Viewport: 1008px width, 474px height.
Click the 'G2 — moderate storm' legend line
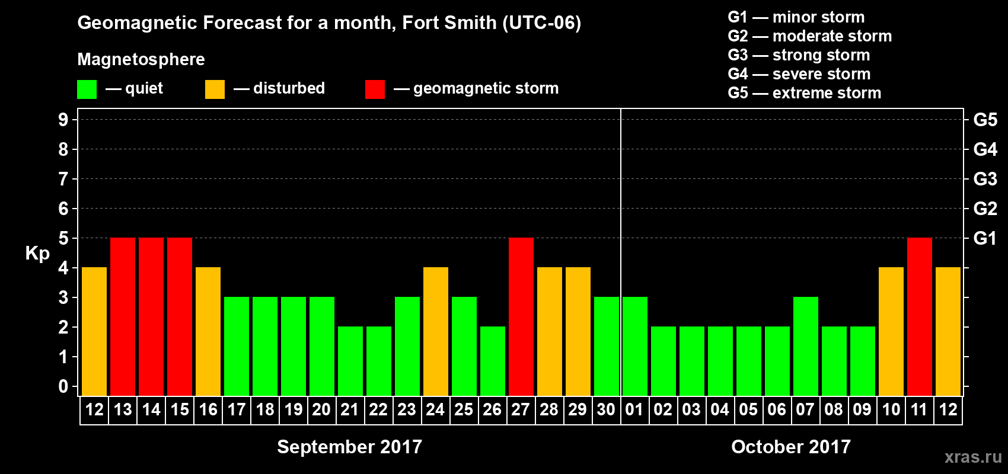[810, 36]
